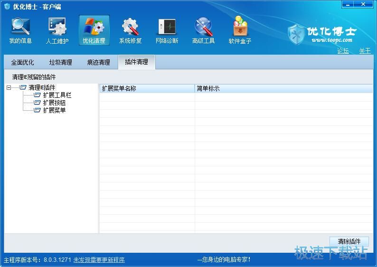377x267 pixels.
Task: Click the 网络诊断 label text
Action: click(167, 41)
